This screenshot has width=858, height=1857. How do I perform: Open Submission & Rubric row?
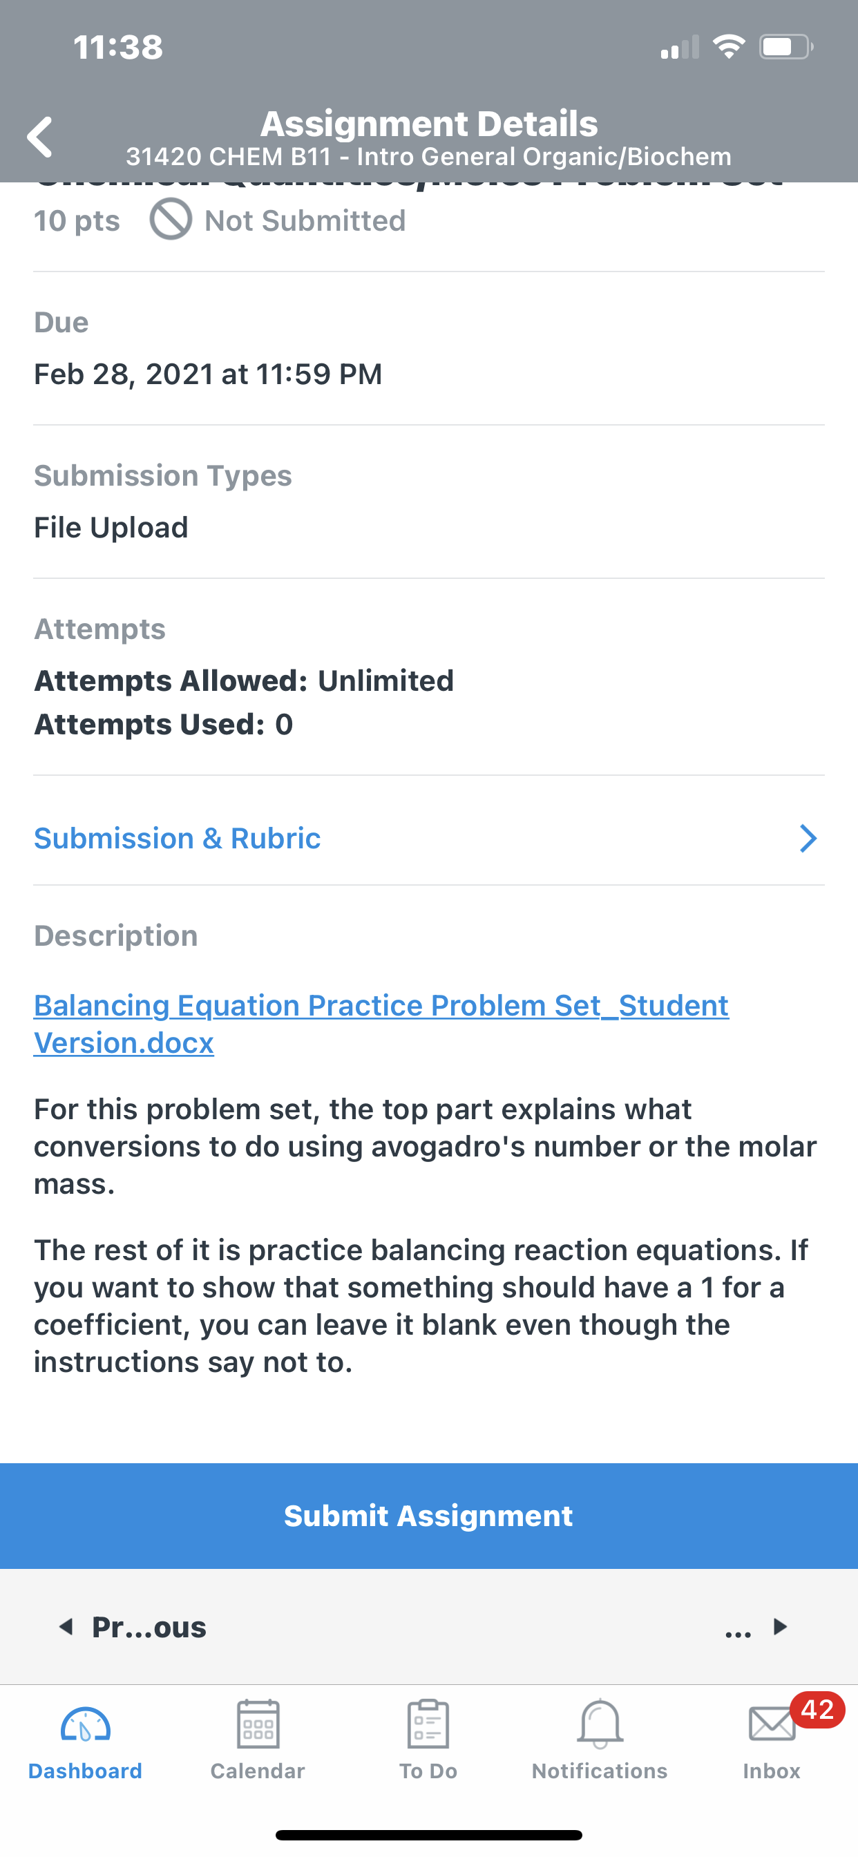pos(429,839)
